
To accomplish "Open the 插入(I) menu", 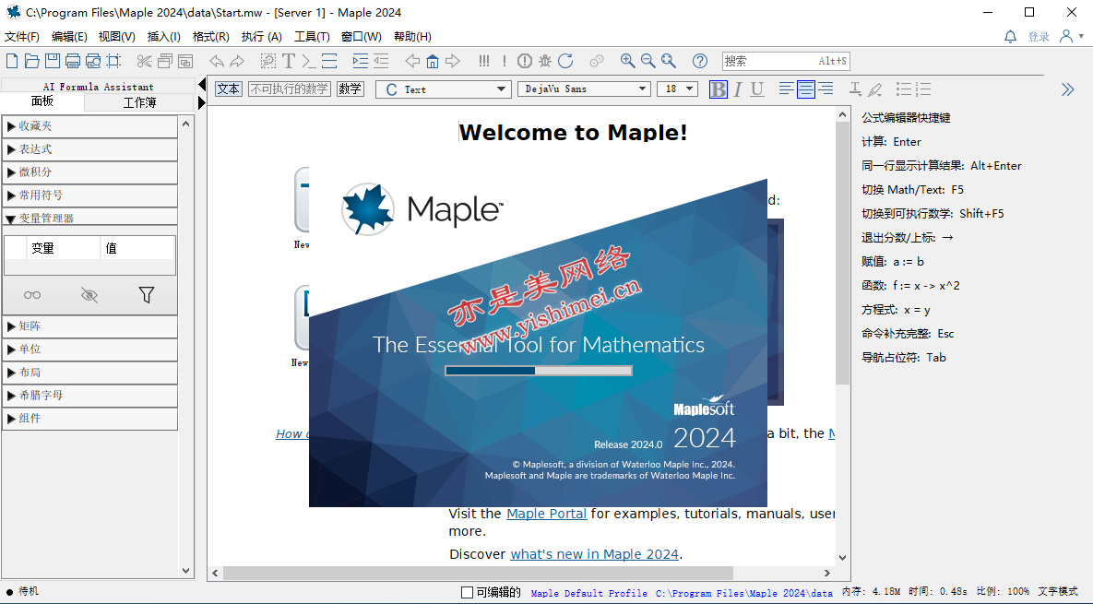I will 164,36.
